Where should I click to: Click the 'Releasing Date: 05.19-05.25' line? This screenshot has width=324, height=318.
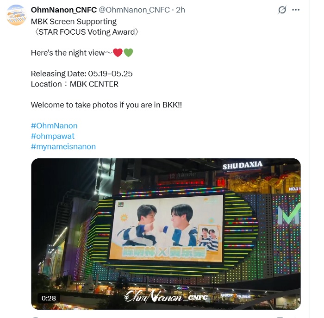coord(81,74)
